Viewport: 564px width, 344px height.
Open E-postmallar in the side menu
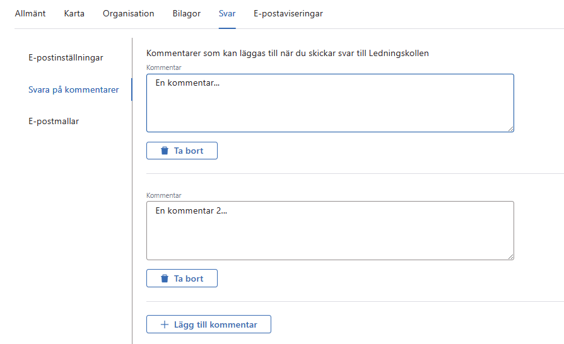click(x=54, y=121)
